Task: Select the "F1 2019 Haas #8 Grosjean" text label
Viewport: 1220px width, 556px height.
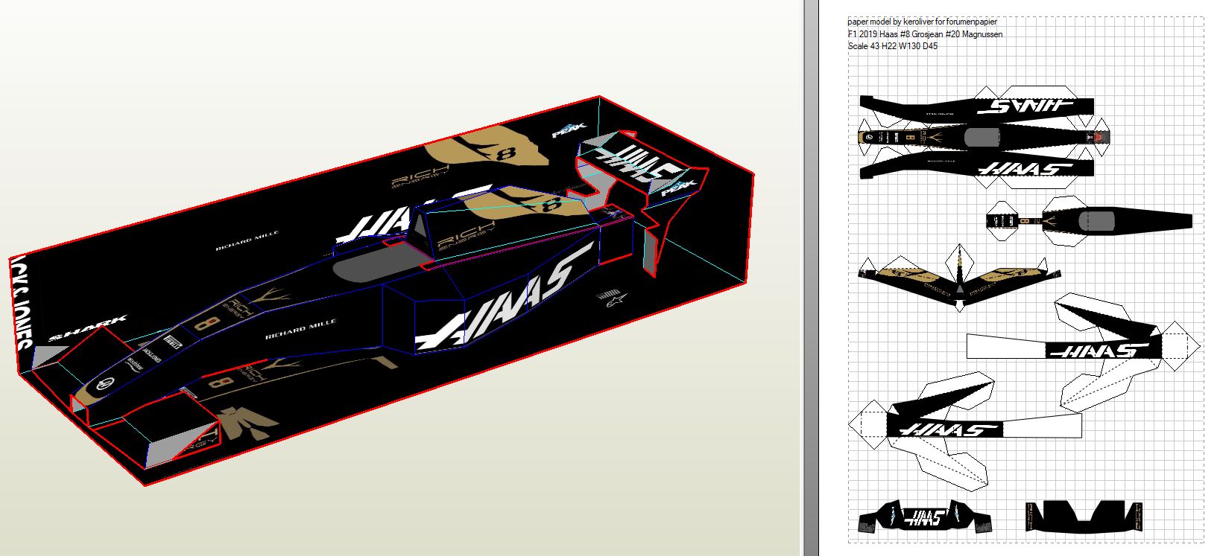Action: tap(924, 34)
